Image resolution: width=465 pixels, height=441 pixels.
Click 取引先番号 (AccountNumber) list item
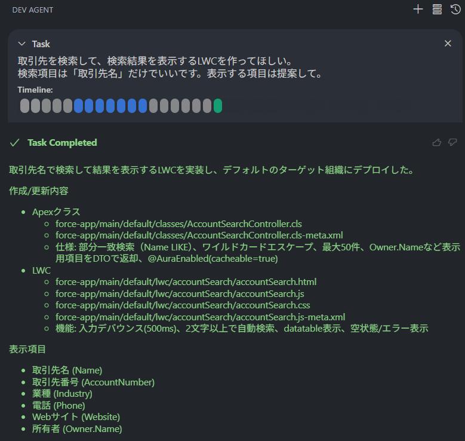93,382
